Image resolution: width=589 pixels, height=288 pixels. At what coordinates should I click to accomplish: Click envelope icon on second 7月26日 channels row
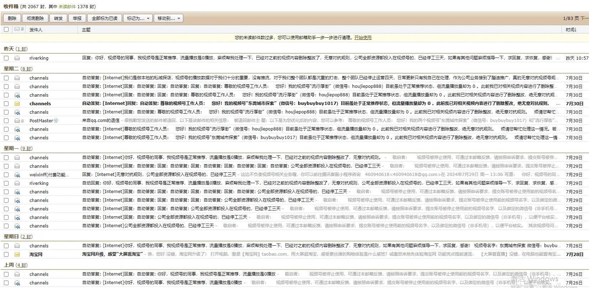coord(17,283)
